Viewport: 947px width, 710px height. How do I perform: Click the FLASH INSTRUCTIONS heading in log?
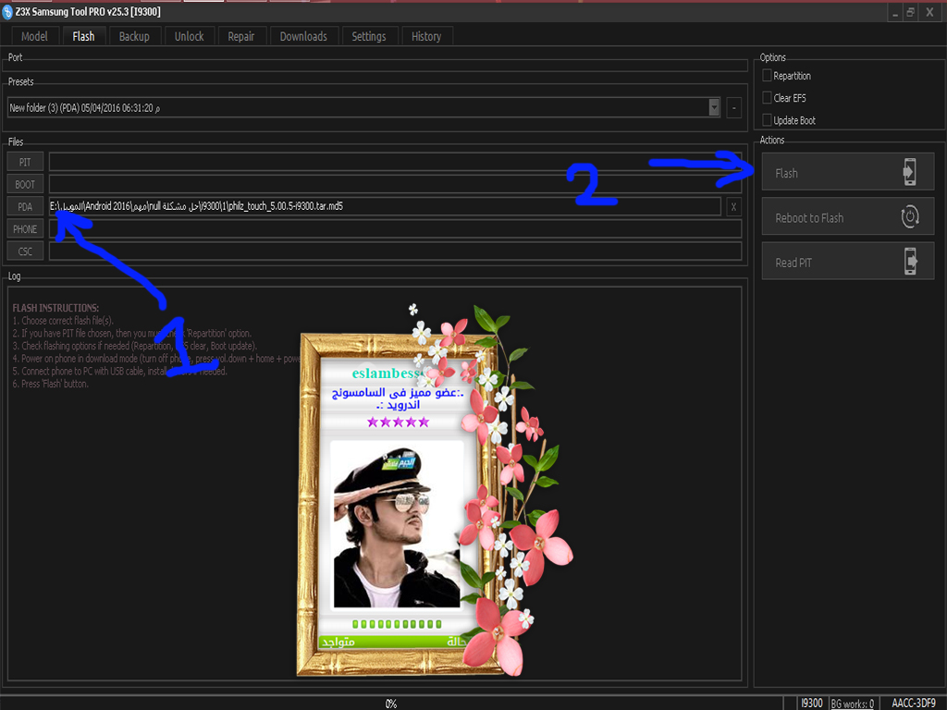click(x=55, y=308)
